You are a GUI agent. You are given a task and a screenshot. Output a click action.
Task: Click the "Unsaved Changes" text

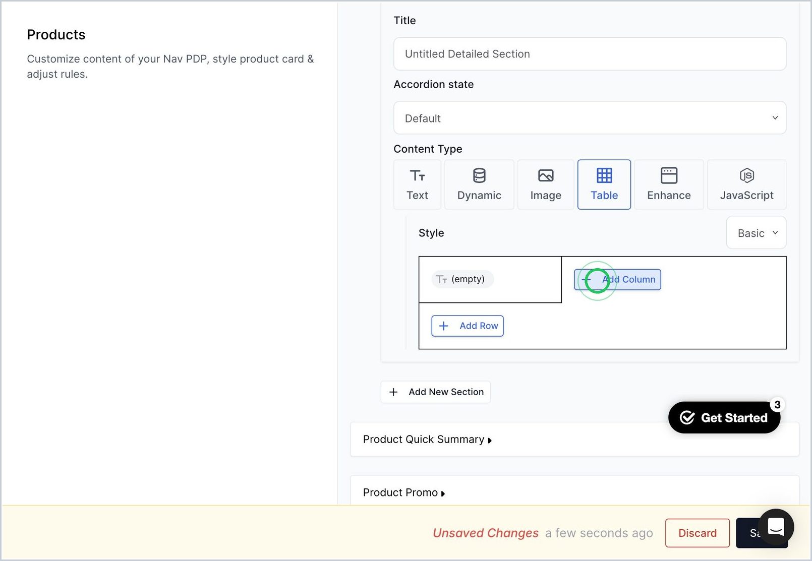486,533
